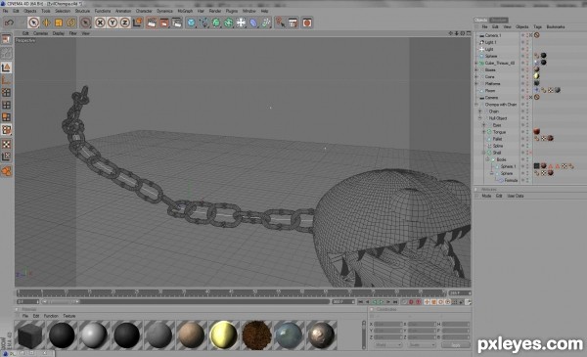Viewport: 587px width, 357px height.
Task: Click the red record keyframe button
Action: [411, 302]
